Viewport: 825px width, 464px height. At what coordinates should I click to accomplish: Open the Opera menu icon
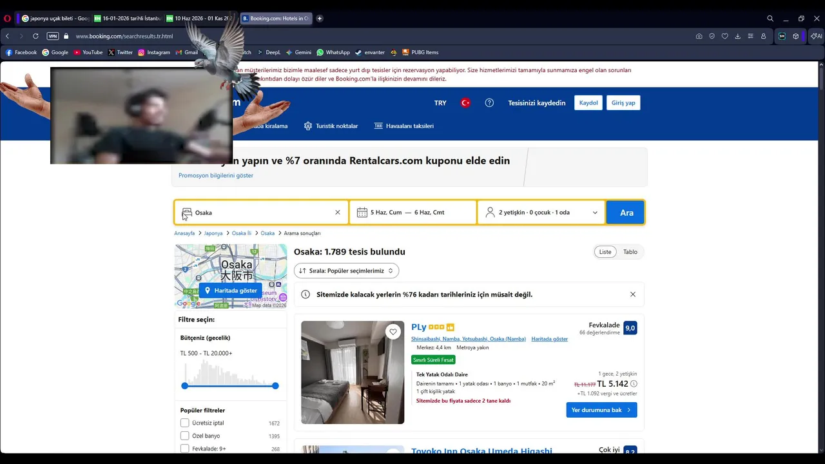point(7,19)
